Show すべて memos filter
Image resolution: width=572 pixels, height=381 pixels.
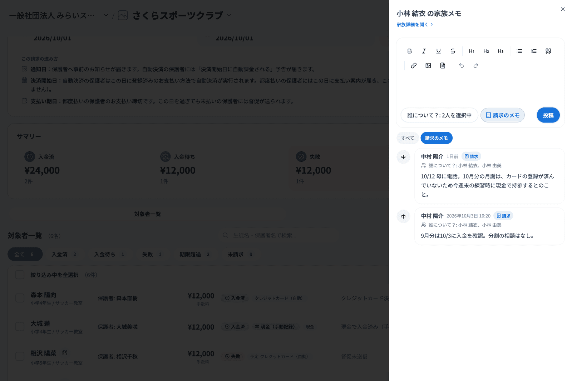tap(408, 138)
